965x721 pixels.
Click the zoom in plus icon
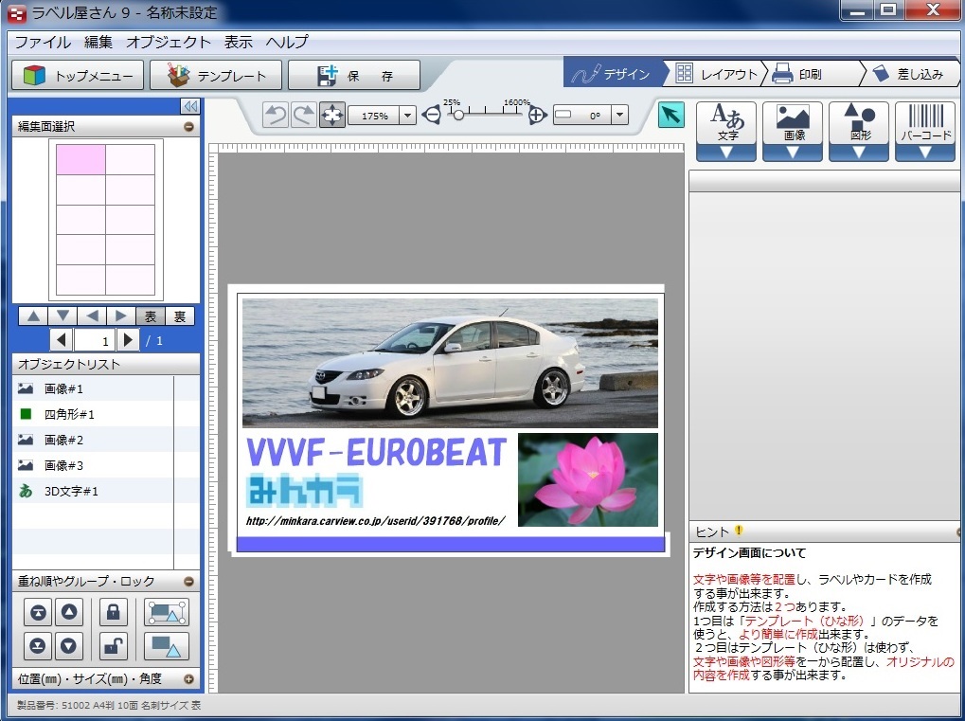[x=537, y=115]
